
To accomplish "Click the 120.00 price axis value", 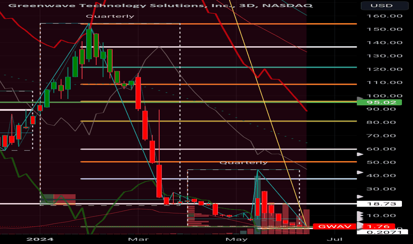I will pyautogui.click(x=385, y=69).
